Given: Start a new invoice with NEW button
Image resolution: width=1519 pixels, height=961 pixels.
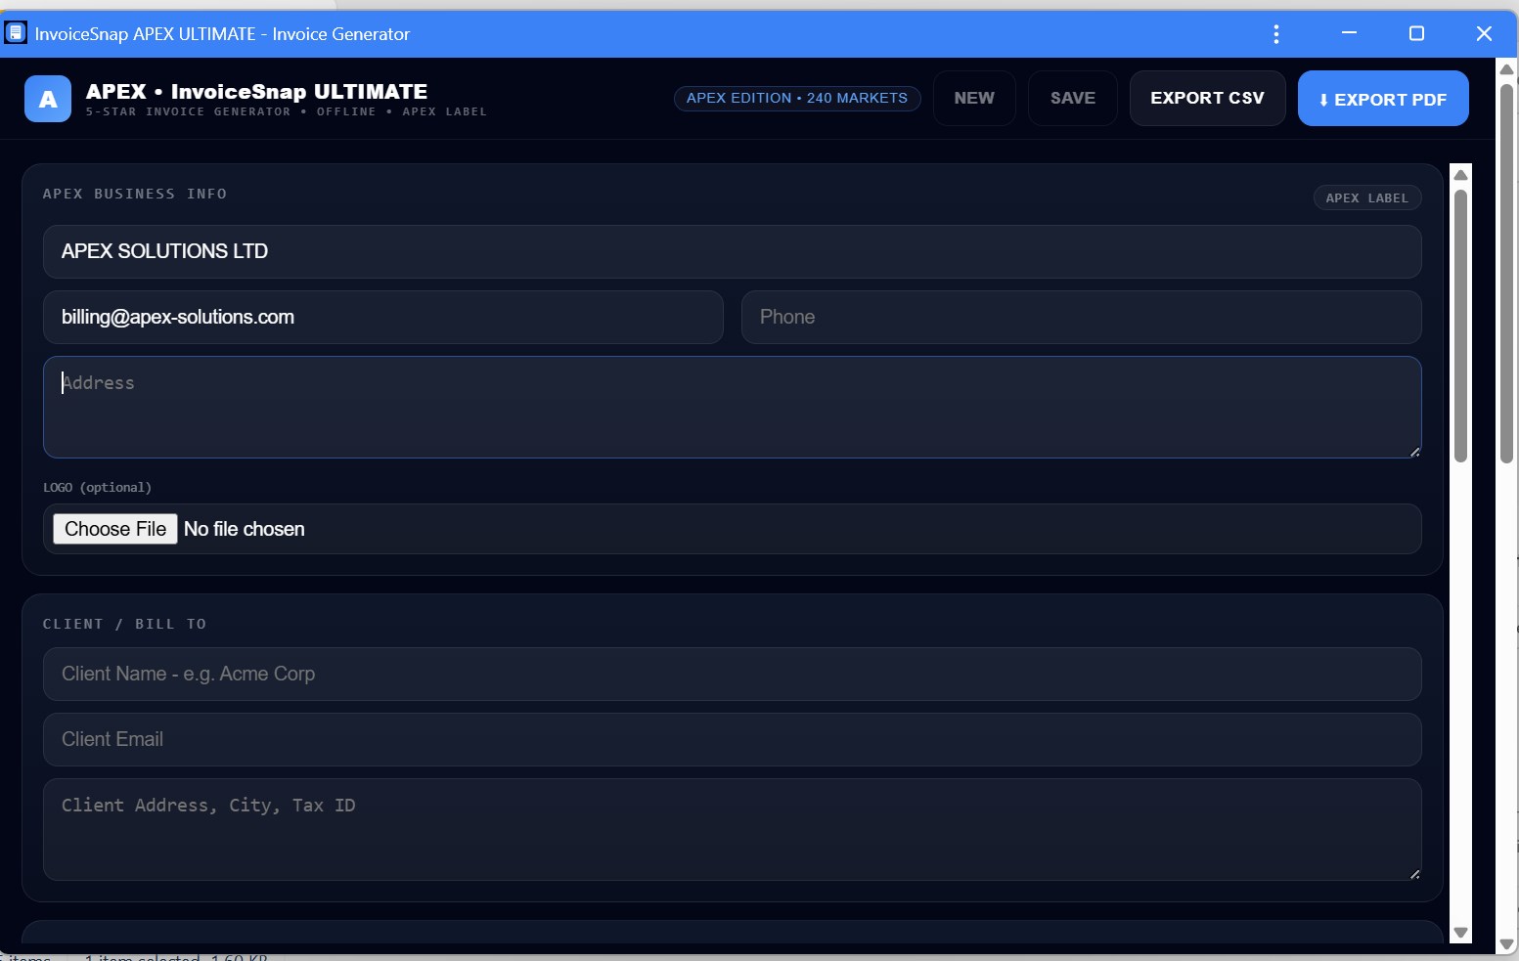Looking at the screenshot, I should [x=974, y=98].
